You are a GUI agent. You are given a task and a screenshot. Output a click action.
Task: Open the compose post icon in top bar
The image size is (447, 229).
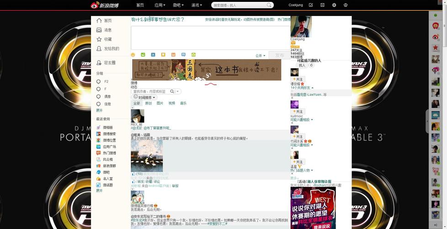311,5
